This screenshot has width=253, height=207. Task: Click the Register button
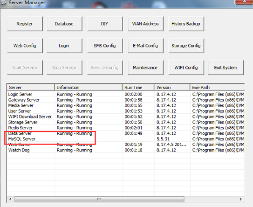coord(25,24)
